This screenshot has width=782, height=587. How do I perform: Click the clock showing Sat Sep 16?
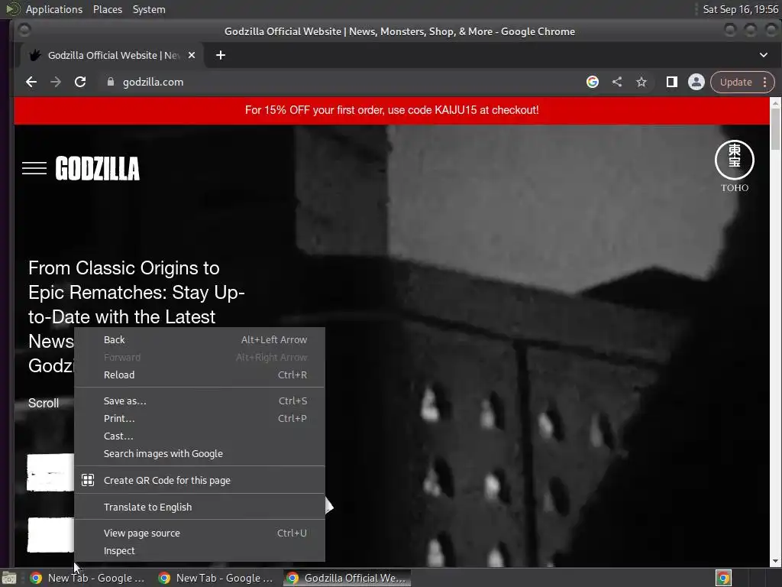point(740,9)
